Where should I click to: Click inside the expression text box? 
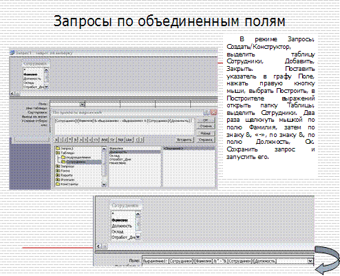(124, 127)
